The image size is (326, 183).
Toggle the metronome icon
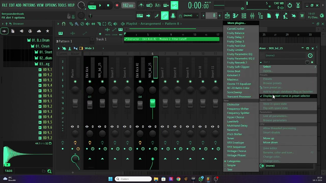coord(141,5)
